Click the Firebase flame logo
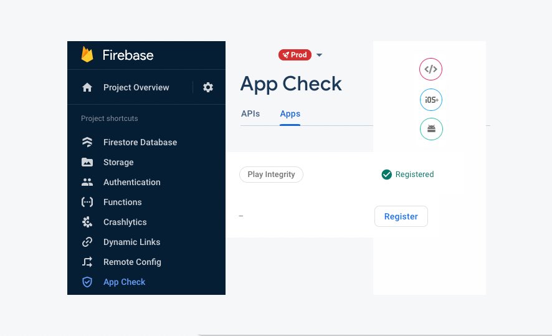552x336 pixels. pos(87,55)
